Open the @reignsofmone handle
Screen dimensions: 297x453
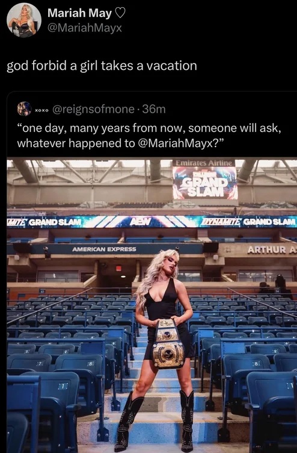[x=93, y=109]
